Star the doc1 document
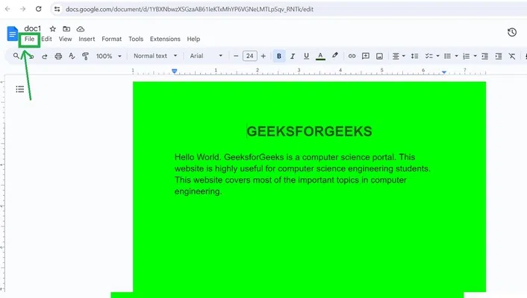The width and height of the screenshot is (527, 298). [x=53, y=29]
